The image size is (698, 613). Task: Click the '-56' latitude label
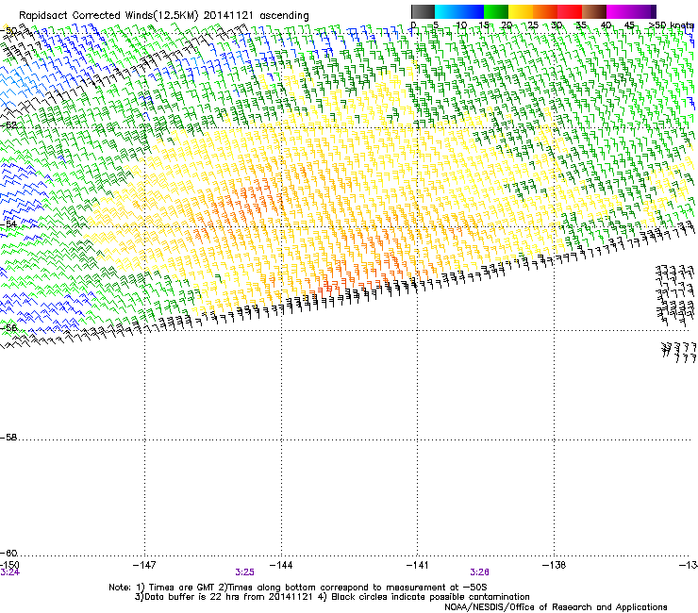pyautogui.click(x=8, y=327)
